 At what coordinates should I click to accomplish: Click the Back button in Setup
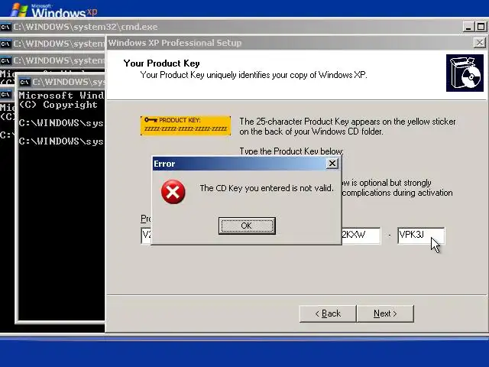[x=328, y=313]
